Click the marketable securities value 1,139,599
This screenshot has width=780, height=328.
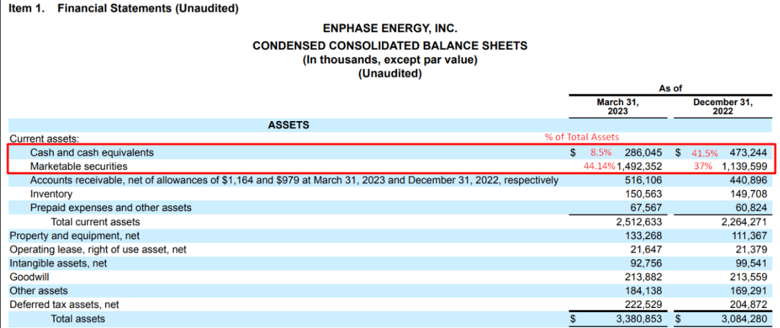point(744,166)
